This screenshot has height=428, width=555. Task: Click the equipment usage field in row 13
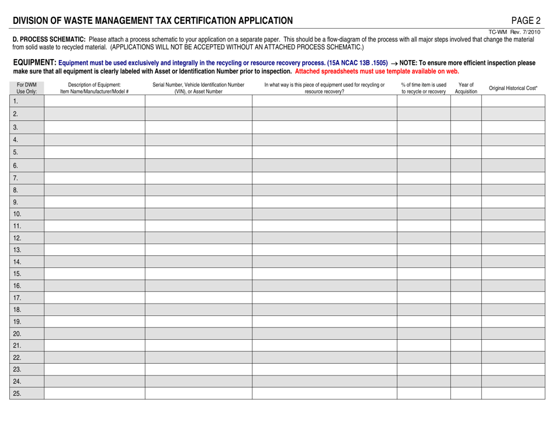325,250
